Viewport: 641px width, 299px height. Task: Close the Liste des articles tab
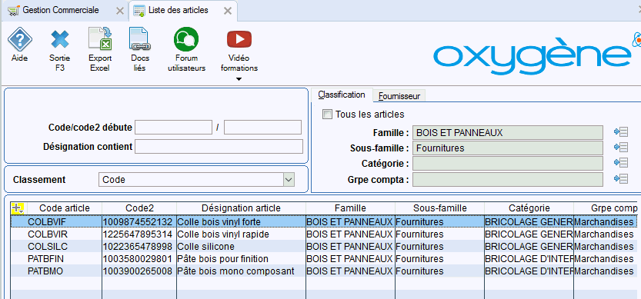(x=228, y=11)
